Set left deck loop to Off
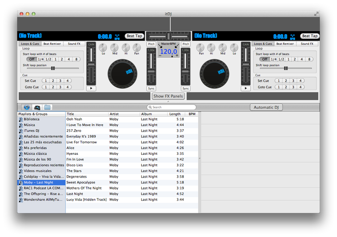 click(x=32, y=59)
